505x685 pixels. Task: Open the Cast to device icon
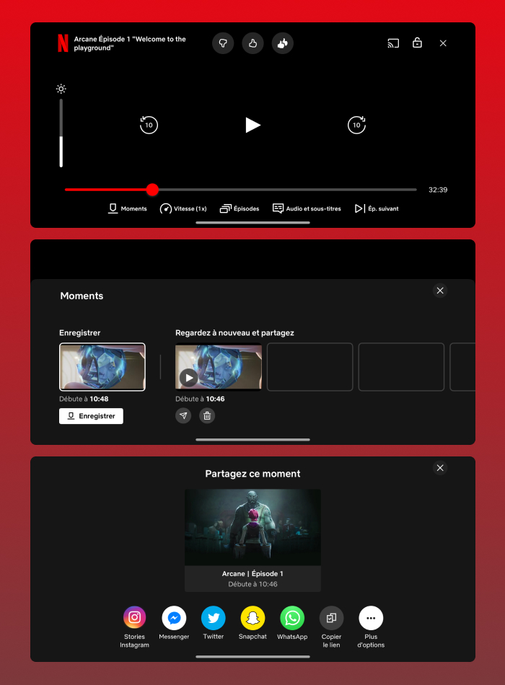[393, 43]
